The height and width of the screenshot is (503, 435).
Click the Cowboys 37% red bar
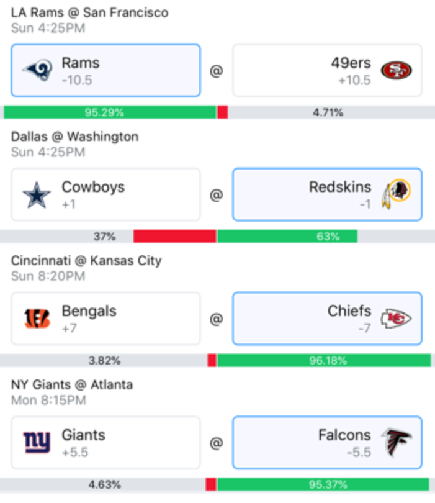pos(175,237)
